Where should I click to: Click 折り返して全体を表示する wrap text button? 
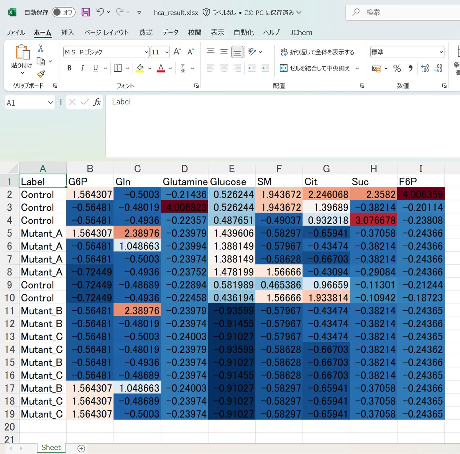319,52
